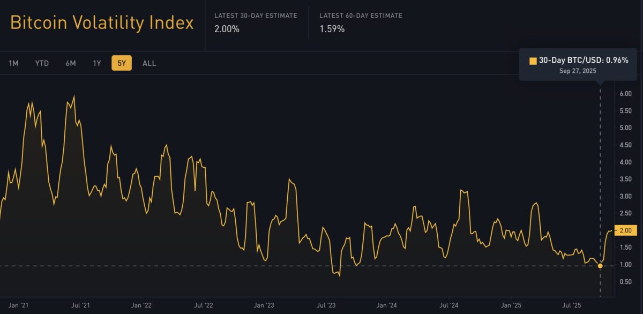This screenshot has width=643, height=314.
Task: Click the Sep 27, 2025 tooltip date
Action: 578,71
